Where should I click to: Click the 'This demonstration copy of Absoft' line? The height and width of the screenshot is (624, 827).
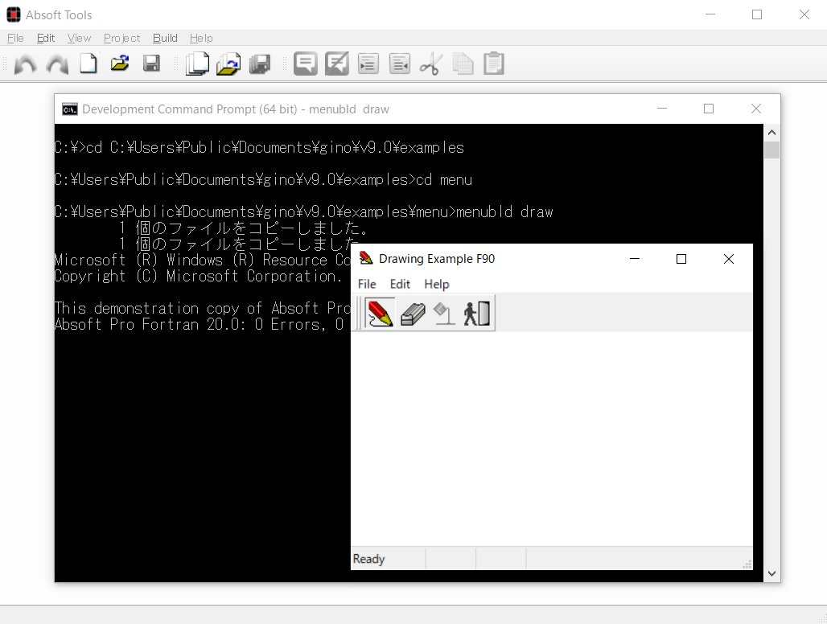click(x=203, y=308)
